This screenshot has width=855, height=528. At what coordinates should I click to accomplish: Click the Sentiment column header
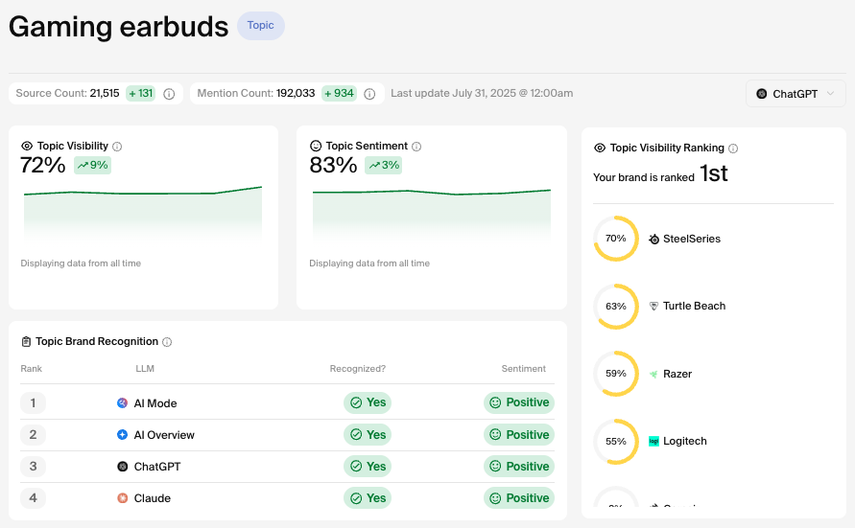tap(524, 369)
